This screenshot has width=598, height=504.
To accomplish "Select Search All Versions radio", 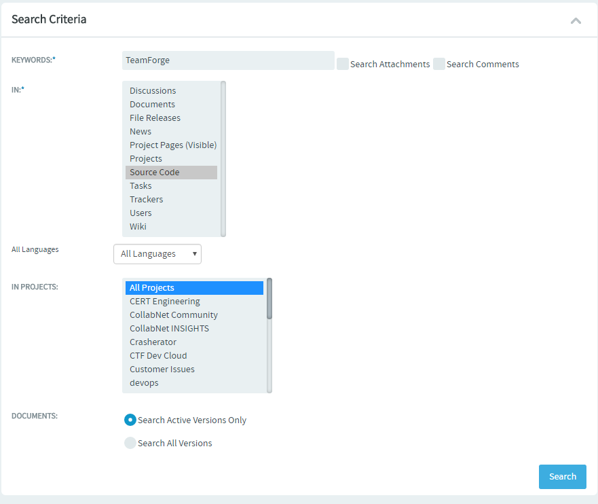I will tap(130, 443).
